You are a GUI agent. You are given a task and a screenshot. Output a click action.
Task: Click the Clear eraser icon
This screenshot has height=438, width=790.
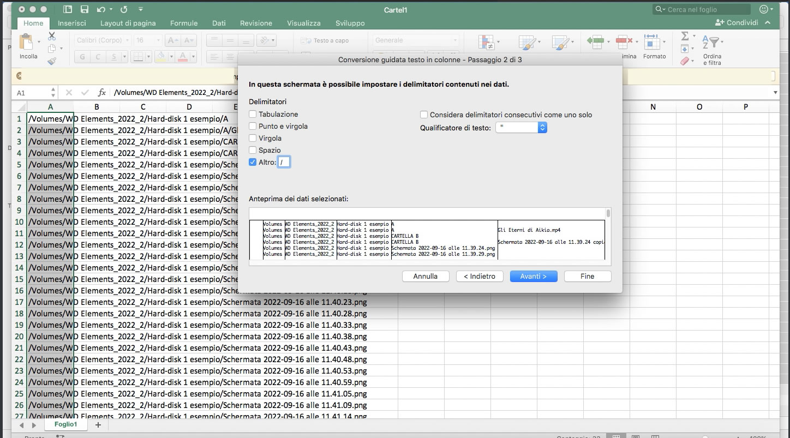coord(685,61)
